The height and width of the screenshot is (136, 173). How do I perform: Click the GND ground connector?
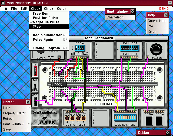pyautogui.click(x=35, y=102)
